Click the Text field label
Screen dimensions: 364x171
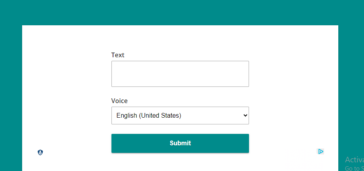118,55
